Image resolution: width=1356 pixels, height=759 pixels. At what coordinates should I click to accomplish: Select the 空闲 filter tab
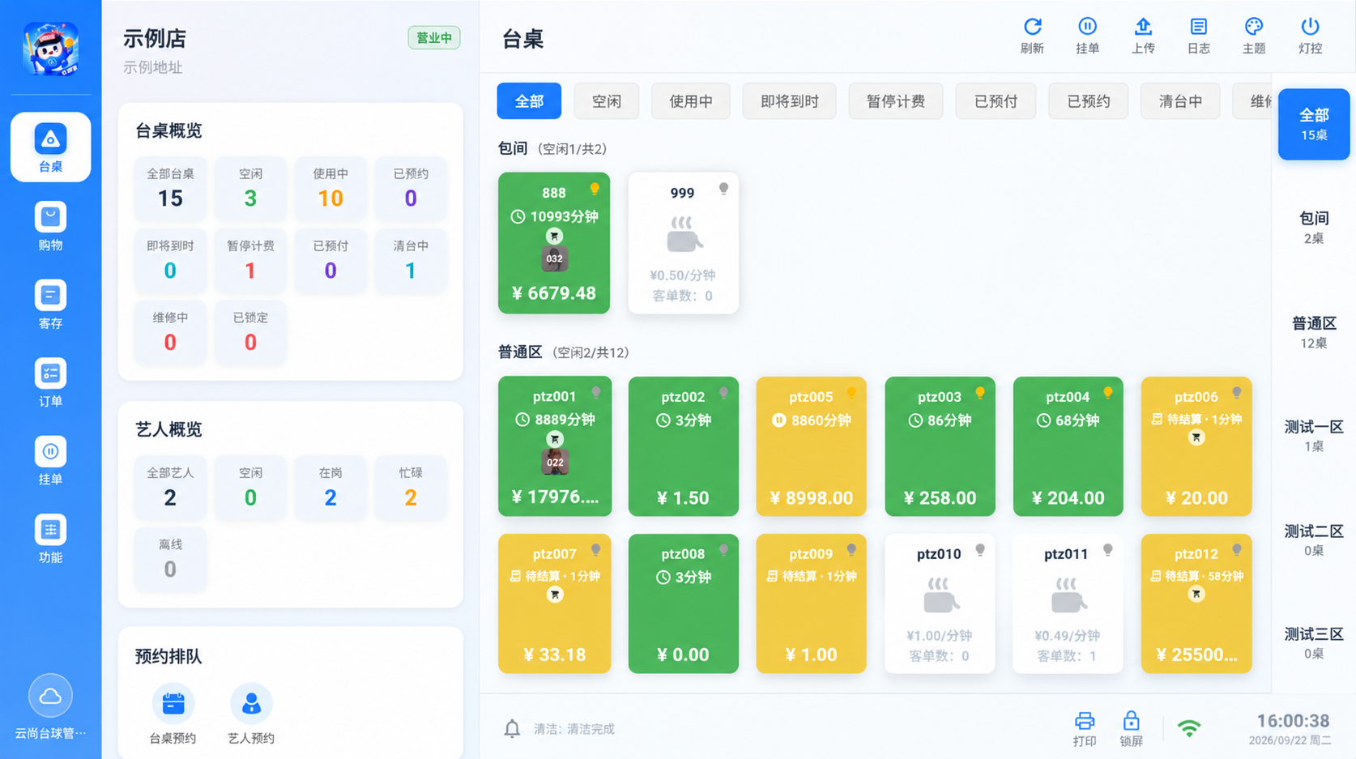pos(607,101)
